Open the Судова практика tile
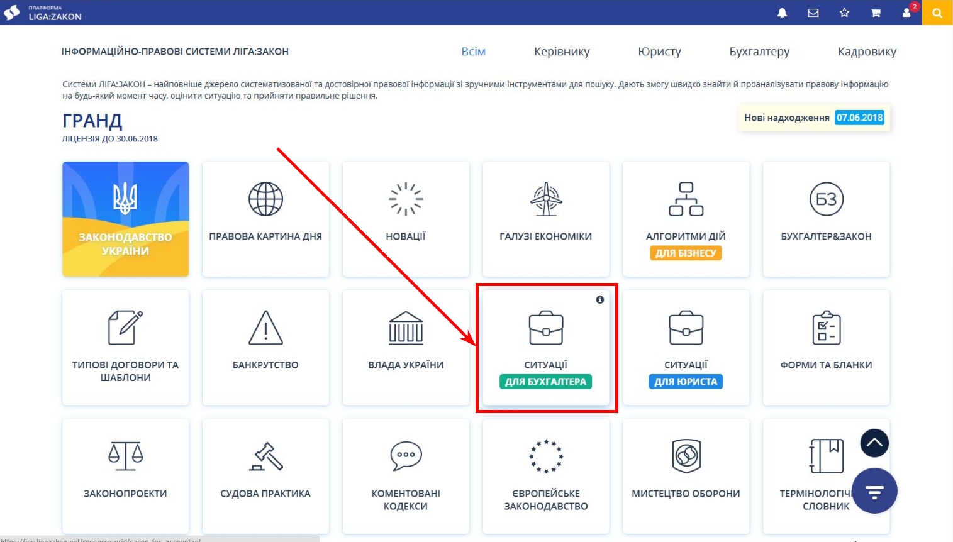This screenshot has height=542, width=953. point(265,476)
